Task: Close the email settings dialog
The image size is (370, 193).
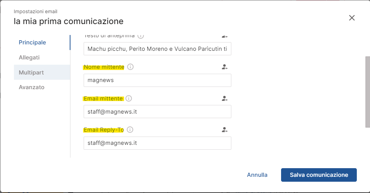Action: click(x=352, y=18)
